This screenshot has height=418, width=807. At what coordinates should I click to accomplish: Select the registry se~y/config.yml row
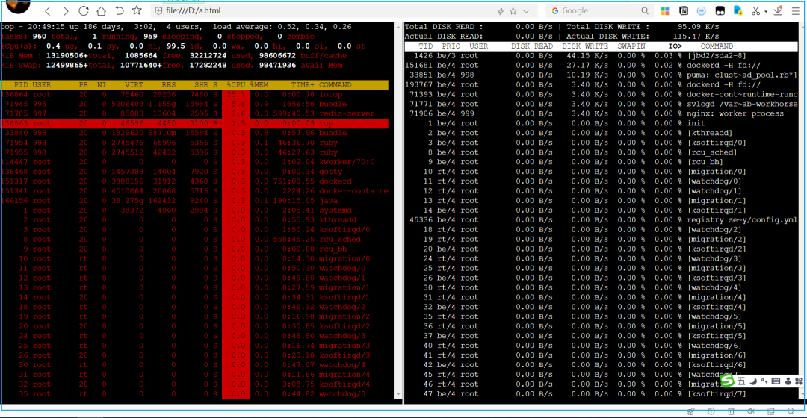[601, 220]
